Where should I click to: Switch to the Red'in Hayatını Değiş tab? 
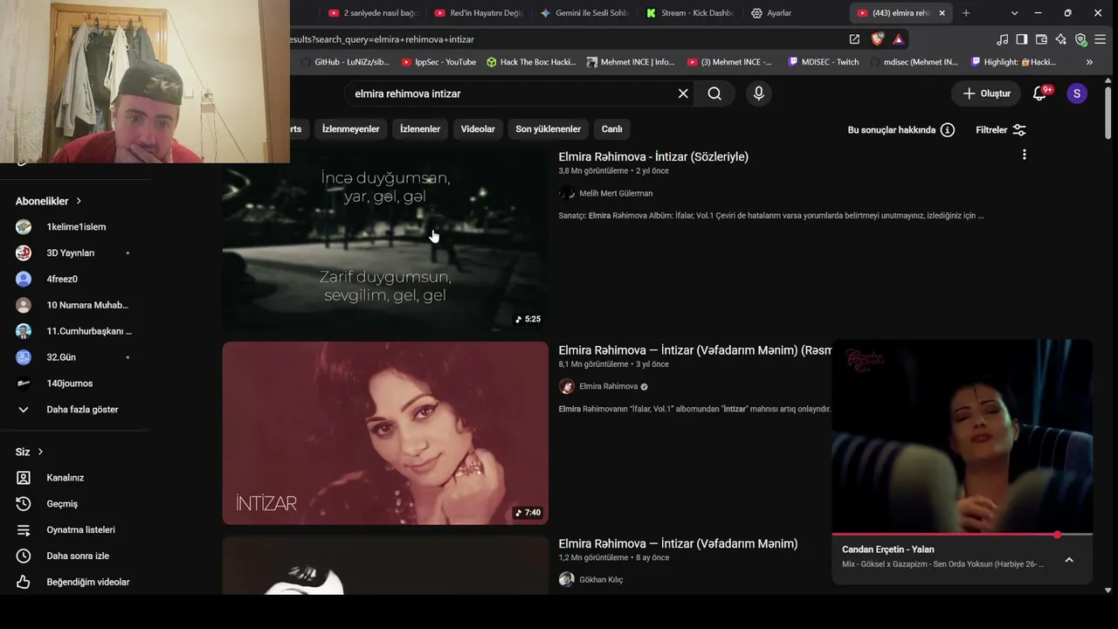(x=479, y=13)
